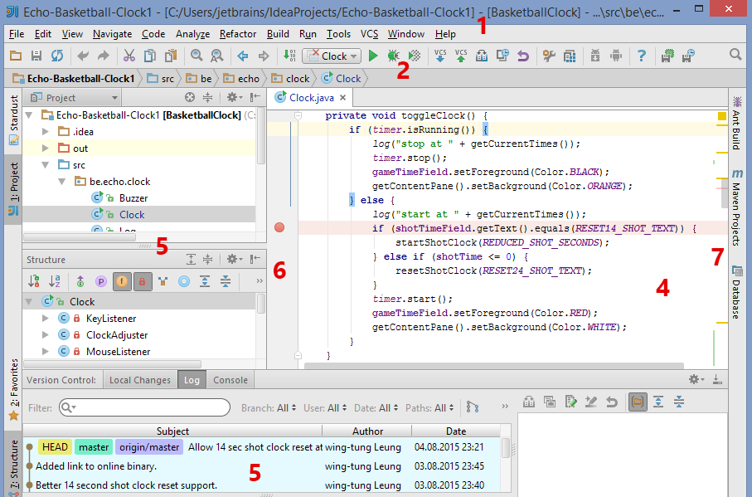The height and width of the screenshot is (497, 752).
Task: Copy with the toolbar copy icon
Action: click(150, 56)
